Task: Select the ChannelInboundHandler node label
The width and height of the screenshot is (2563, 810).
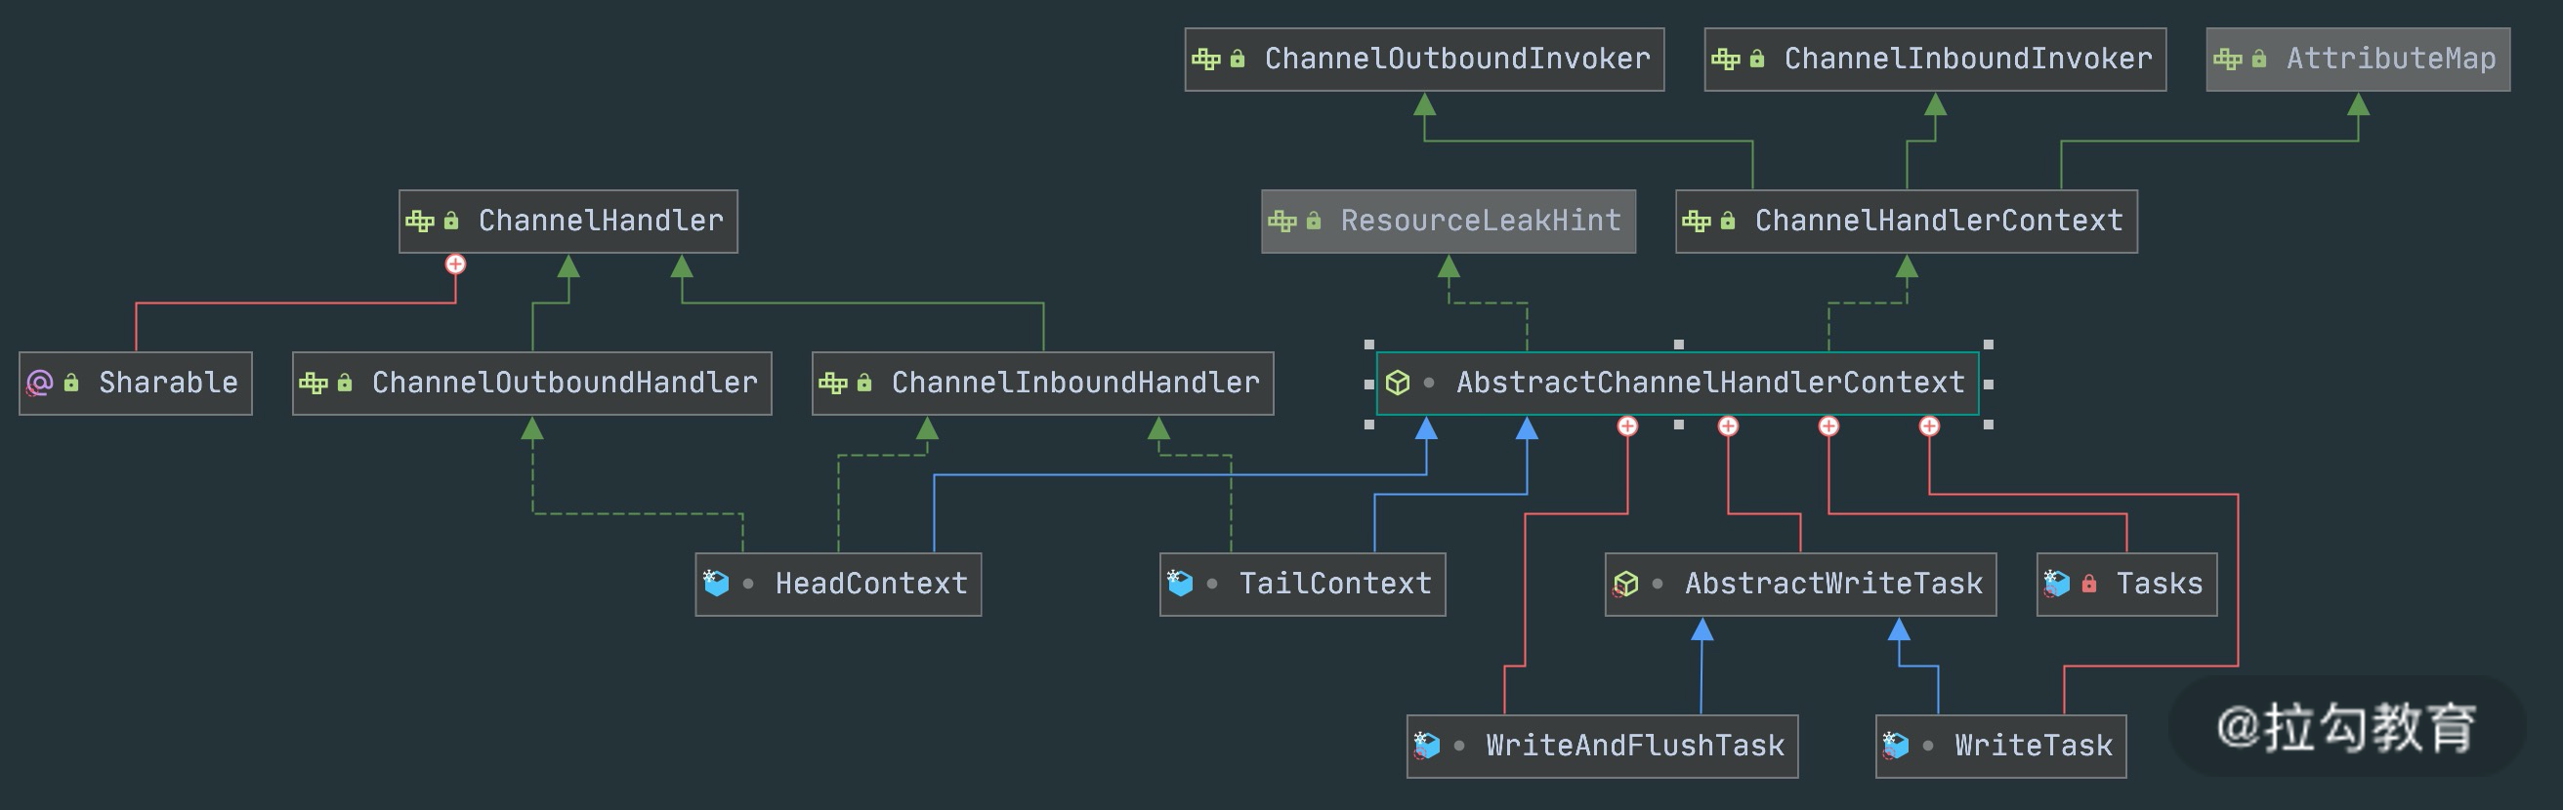Action: (1074, 384)
